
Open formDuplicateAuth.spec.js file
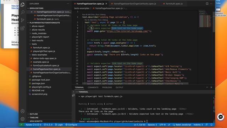point(49,65)
